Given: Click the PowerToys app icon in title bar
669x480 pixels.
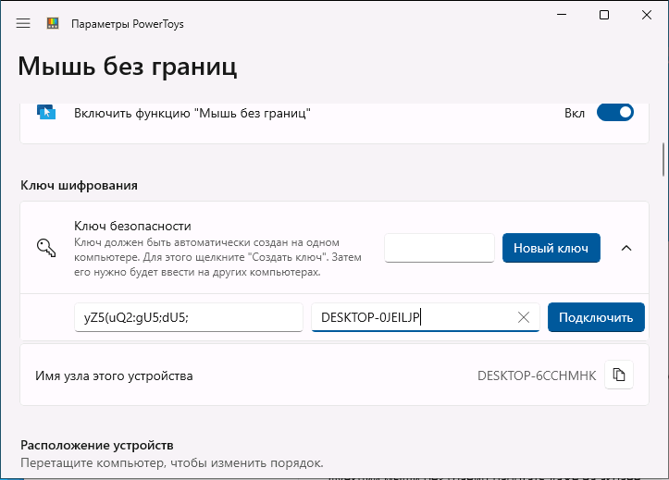Looking at the screenshot, I should 53,23.
